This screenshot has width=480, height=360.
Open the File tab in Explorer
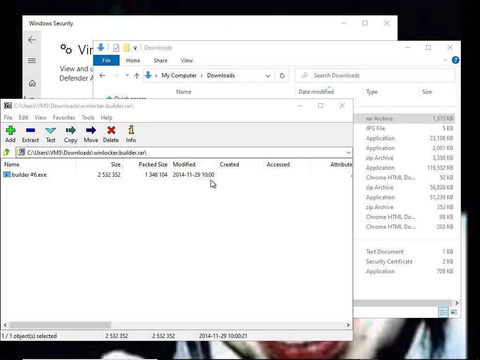(106, 60)
